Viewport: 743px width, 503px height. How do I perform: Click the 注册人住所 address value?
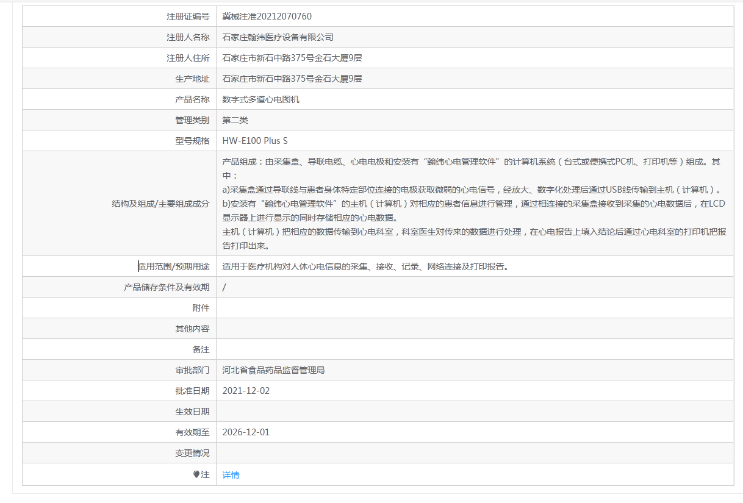click(x=292, y=58)
